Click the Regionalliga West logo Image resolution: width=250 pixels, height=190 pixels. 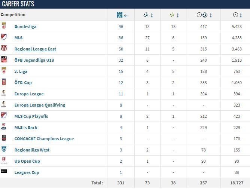click(x=4, y=149)
